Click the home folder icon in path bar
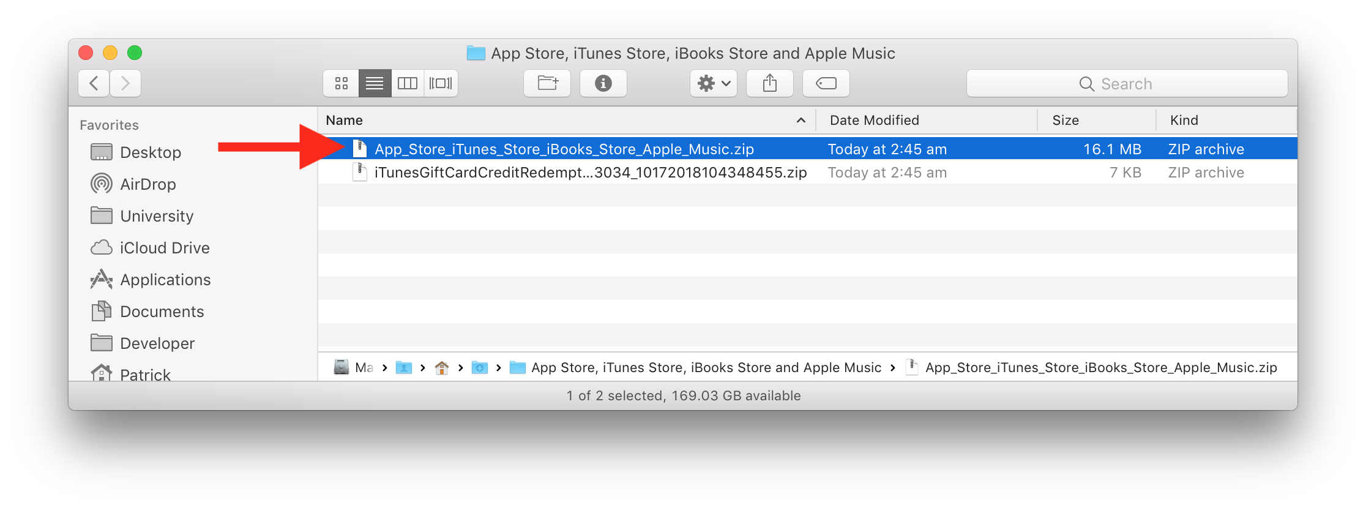This screenshot has width=1366, height=508. 442,367
